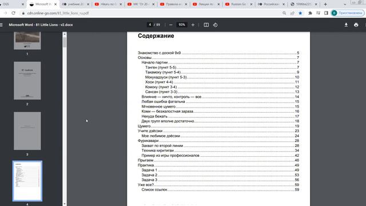
Task: Open the media control icon in toolbar
Action: point(318,13)
